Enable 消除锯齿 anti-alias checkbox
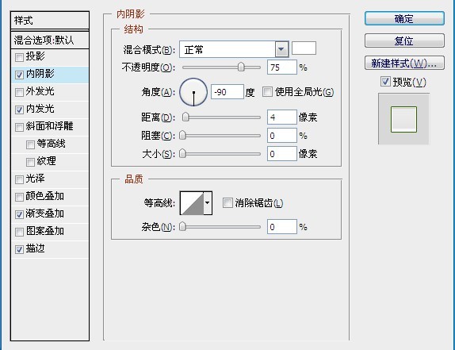455x350 pixels. 227,202
